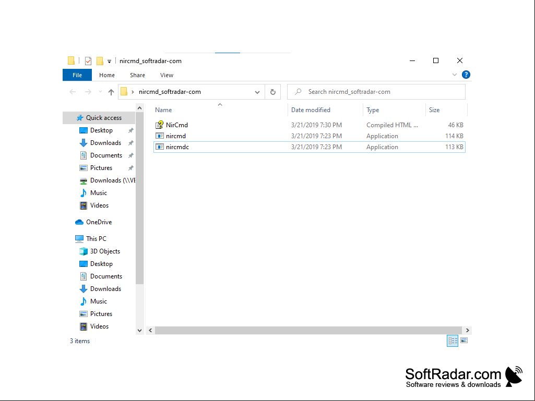
Task: Open Music under Quick access
Action: point(98,193)
